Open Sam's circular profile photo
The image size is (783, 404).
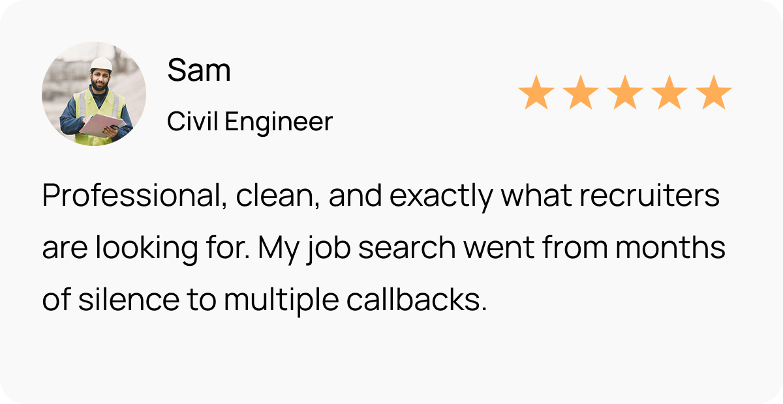point(94,94)
